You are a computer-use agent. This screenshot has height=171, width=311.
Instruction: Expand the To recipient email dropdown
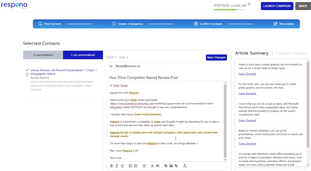(x=160, y=66)
